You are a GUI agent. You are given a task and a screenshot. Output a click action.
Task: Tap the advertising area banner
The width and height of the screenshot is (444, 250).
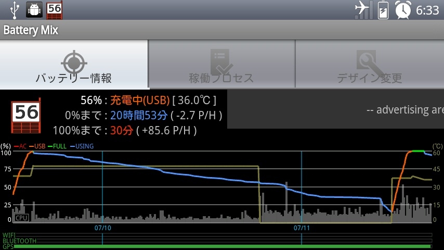click(335, 109)
